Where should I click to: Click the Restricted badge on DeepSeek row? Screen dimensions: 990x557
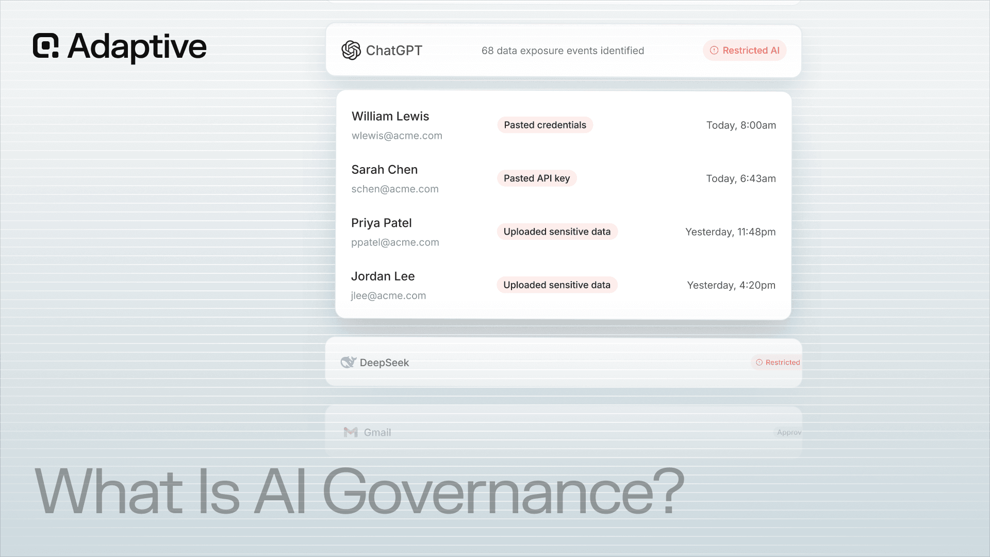(778, 363)
